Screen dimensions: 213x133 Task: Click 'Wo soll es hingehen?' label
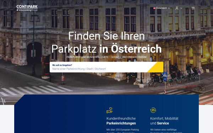click(62, 65)
